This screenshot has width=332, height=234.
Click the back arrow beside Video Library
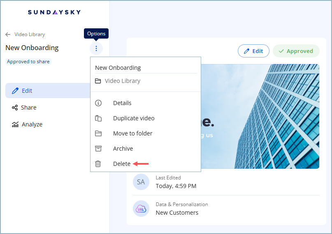coord(8,34)
